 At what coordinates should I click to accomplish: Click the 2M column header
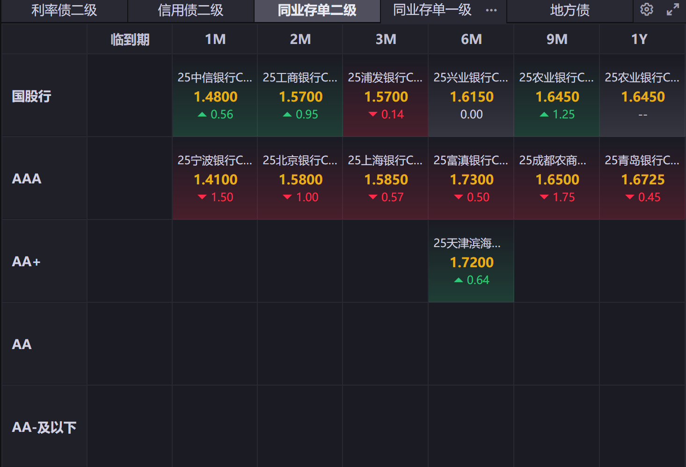[x=300, y=39]
